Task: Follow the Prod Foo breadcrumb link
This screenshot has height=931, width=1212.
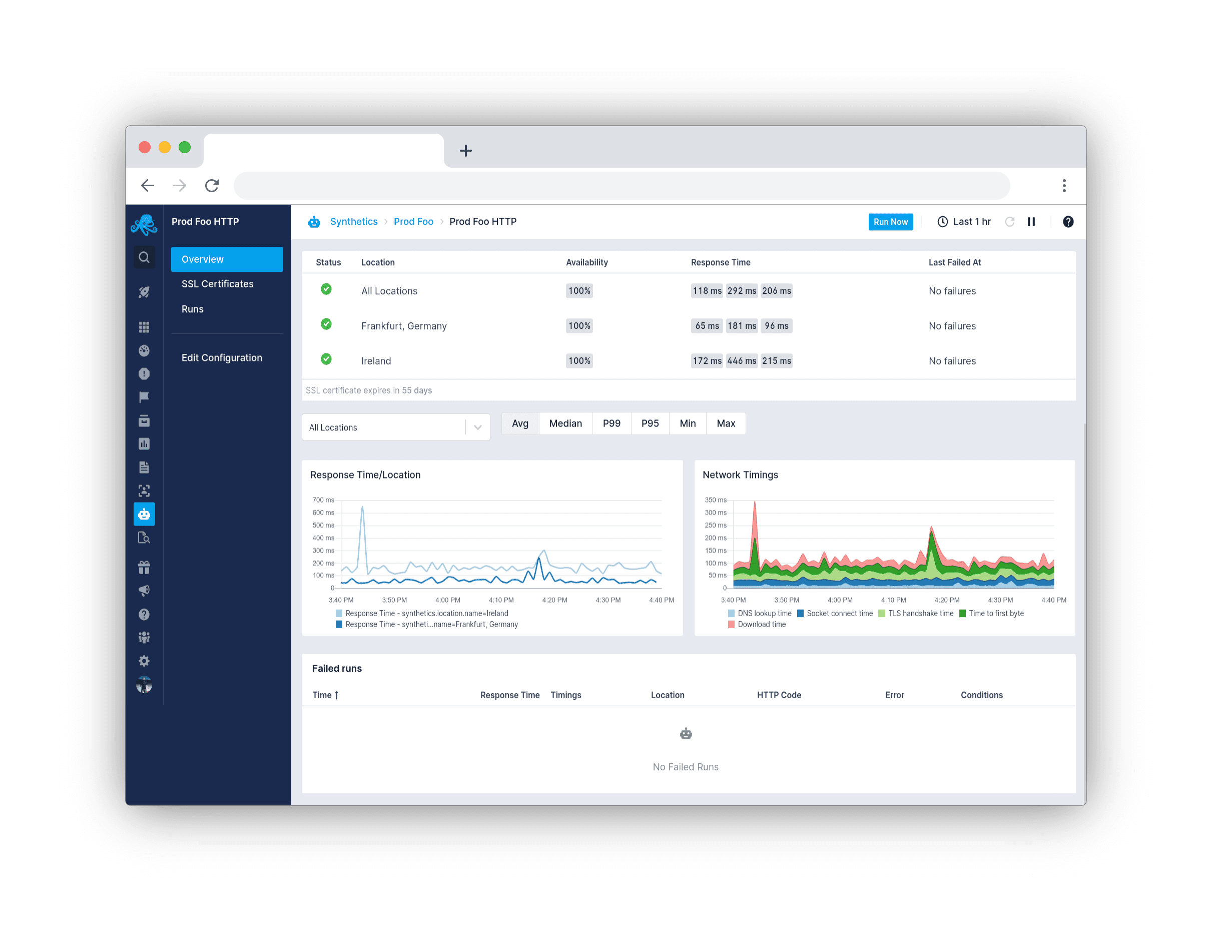Action: [x=413, y=222]
